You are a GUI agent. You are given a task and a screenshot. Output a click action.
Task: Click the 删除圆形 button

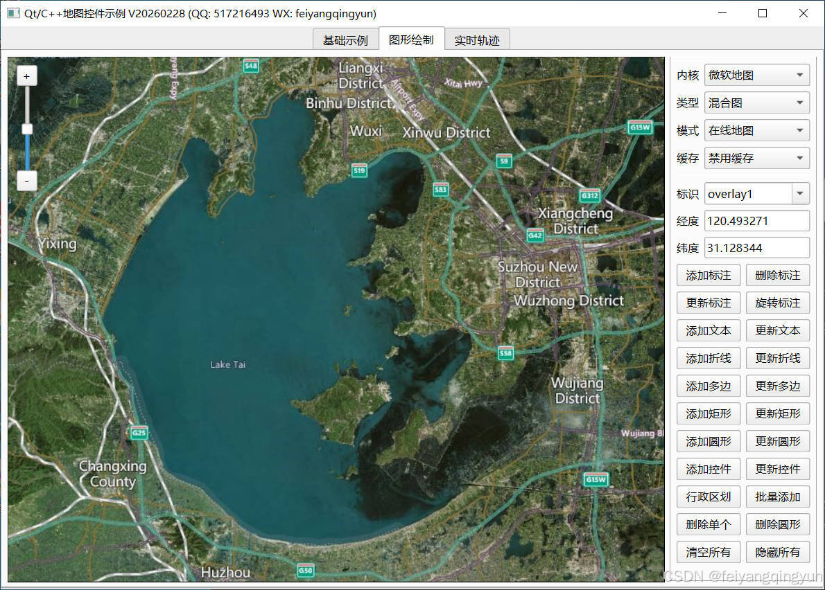778,524
